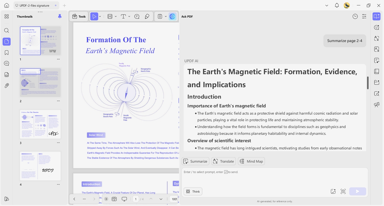Image resolution: width=384 pixels, height=206 pixels.
Task: Open the reading book panel icon
Action: 377,71
